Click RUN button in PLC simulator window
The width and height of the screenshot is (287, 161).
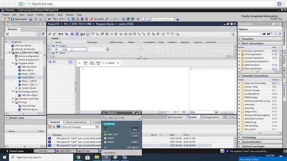tap(135, 130)
